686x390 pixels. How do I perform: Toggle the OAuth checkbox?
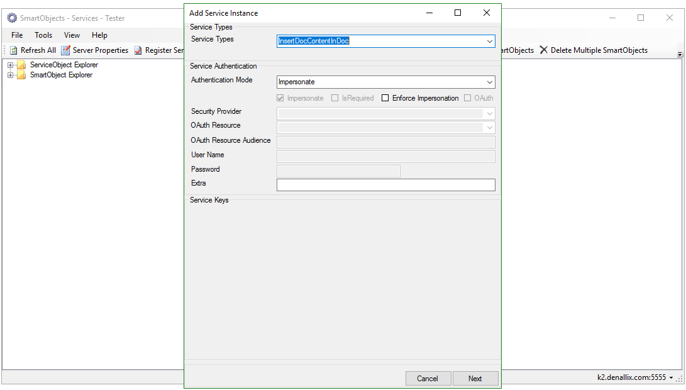(467, 98)
